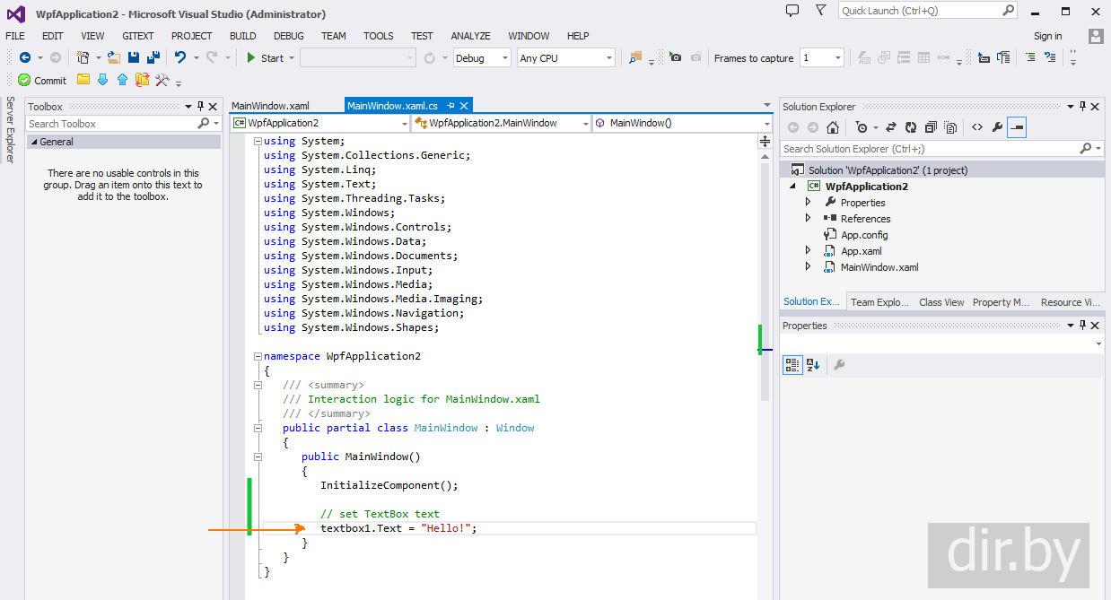Toggle Categorized view in Properties panel
The height and width of the screenshot is (600, 1111).
(x=792, y=365)
